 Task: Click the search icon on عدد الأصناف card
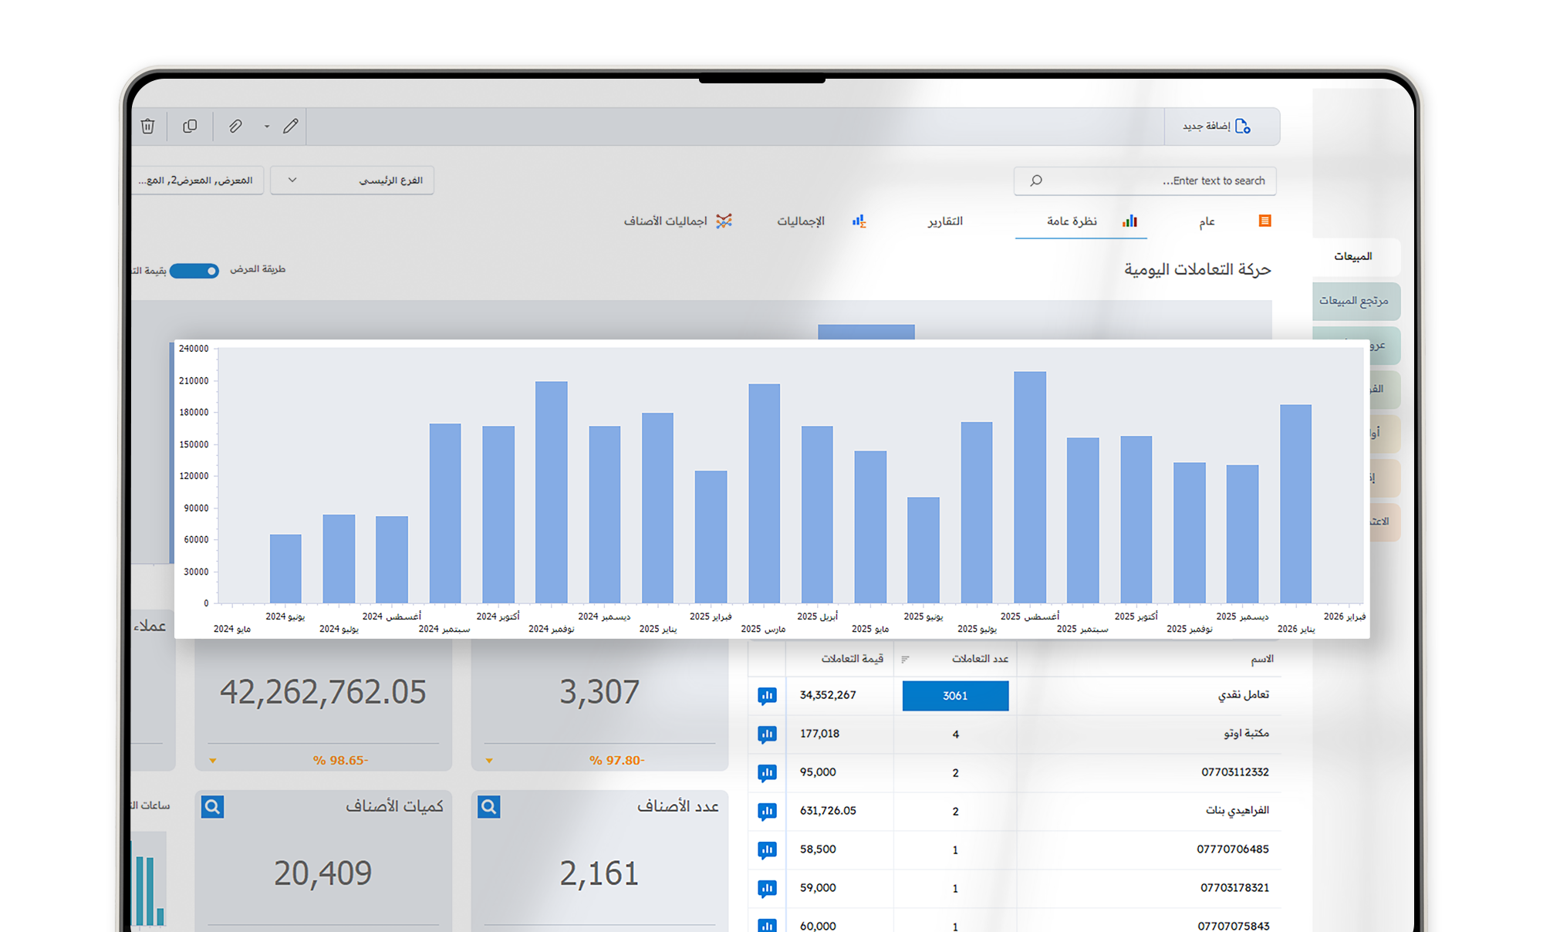[489, 807]
